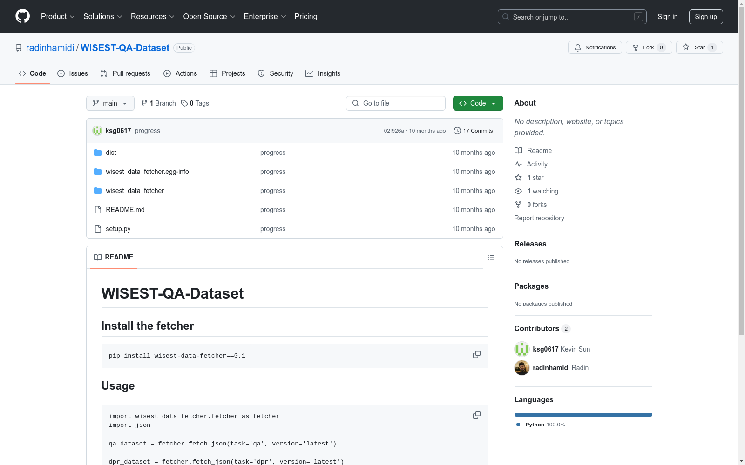Expand the green Code dropdown button
The height and width of the screenshot is (465, 745).
pyautogui.click(x=478, y=103)
